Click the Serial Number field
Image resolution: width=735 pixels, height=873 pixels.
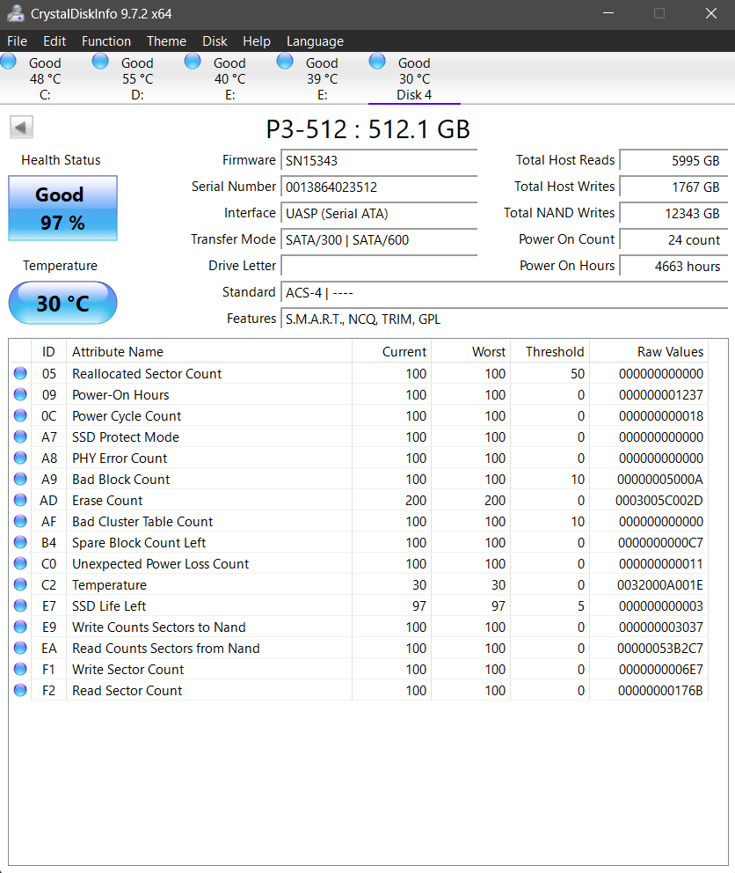coord(379,187)
